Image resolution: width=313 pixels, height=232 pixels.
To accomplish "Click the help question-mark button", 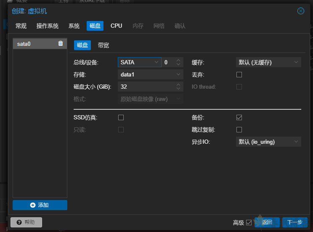I will tap(26, 222).
